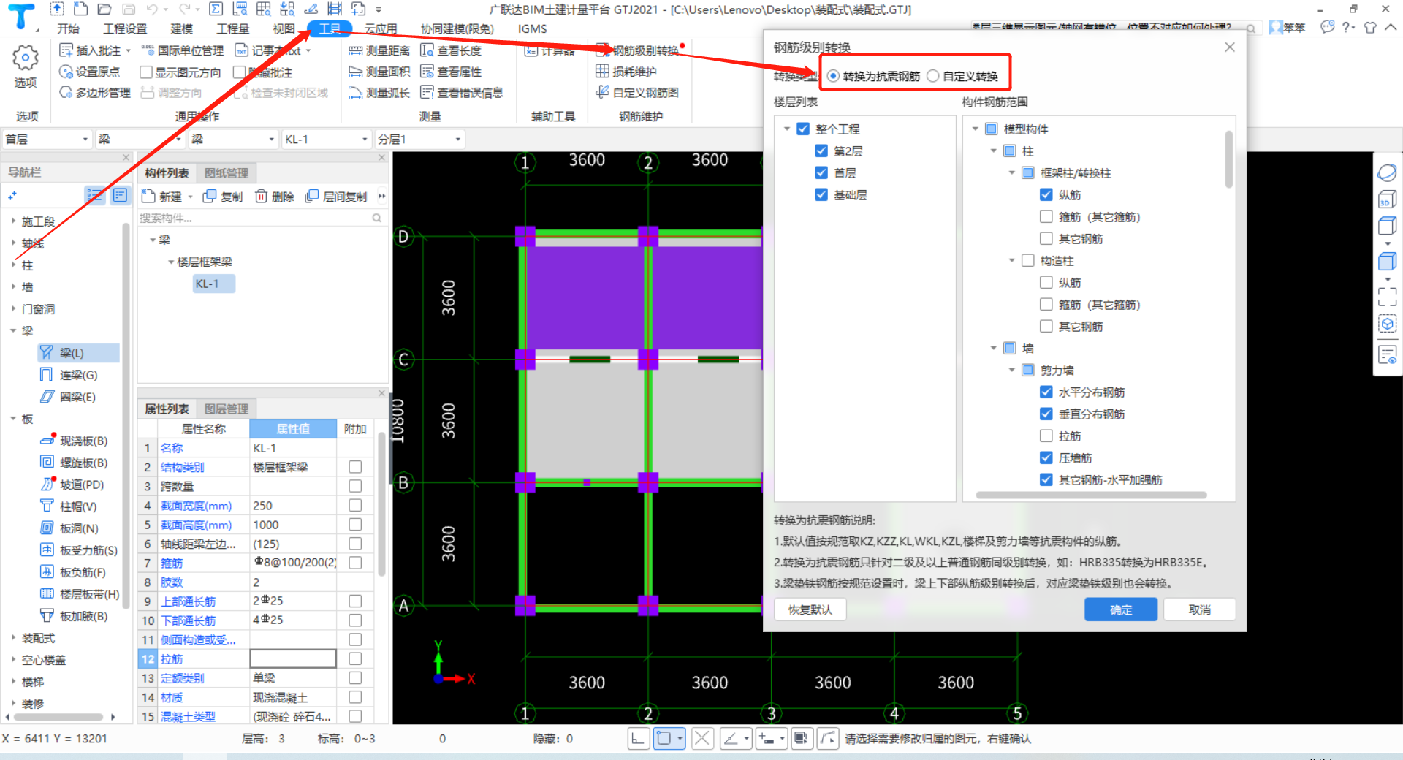This screenshot has width=1403, height=760.
Task: Select 转换为抗震钢筋 radio option
Action: coord(833,76)
